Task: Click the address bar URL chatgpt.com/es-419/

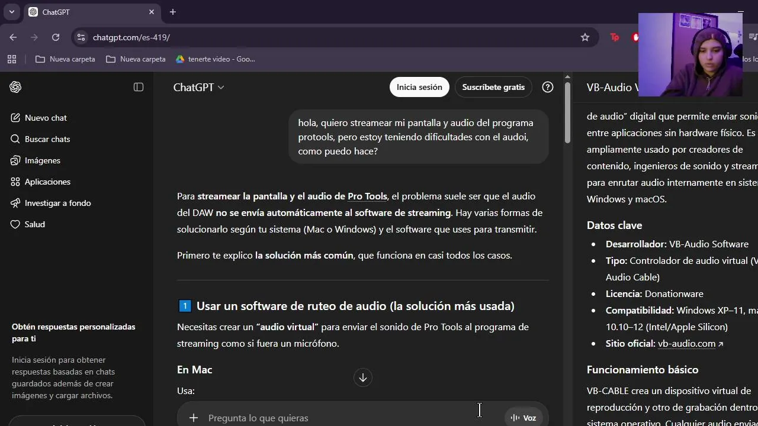Action: tap(131, 37)
